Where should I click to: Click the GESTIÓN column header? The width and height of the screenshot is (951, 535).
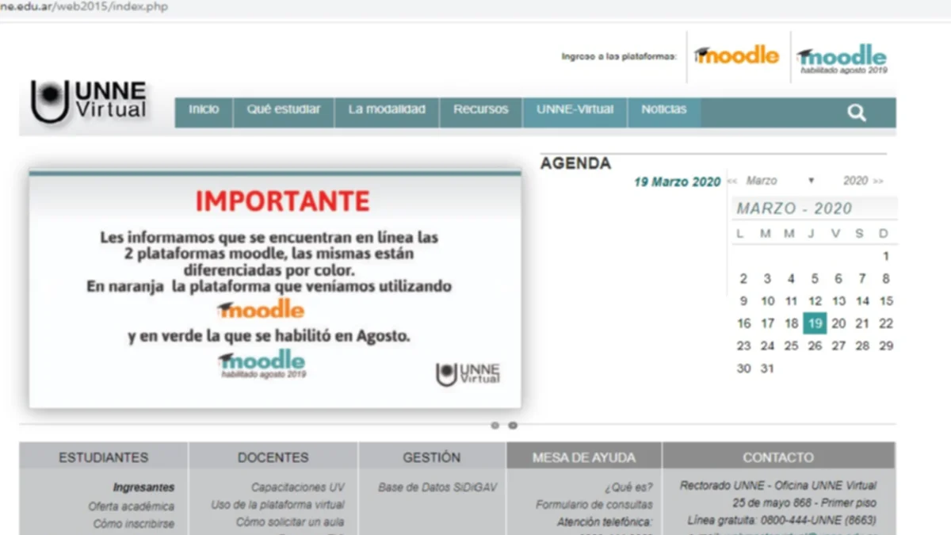[x=432, y=457]
